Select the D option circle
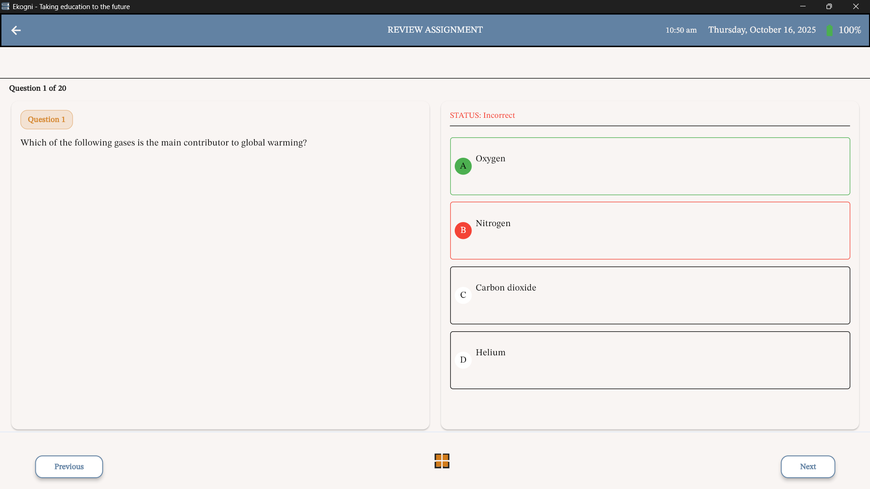Screen dimensions: 870x489 [x=463, y=360]
